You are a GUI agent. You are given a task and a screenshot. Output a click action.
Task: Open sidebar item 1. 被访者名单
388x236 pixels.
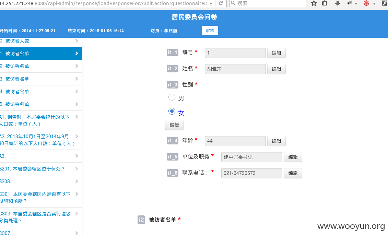(41, 54)
